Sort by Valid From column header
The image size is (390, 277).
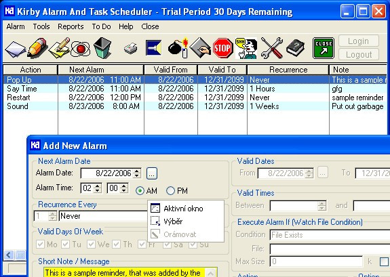point(171,70)
